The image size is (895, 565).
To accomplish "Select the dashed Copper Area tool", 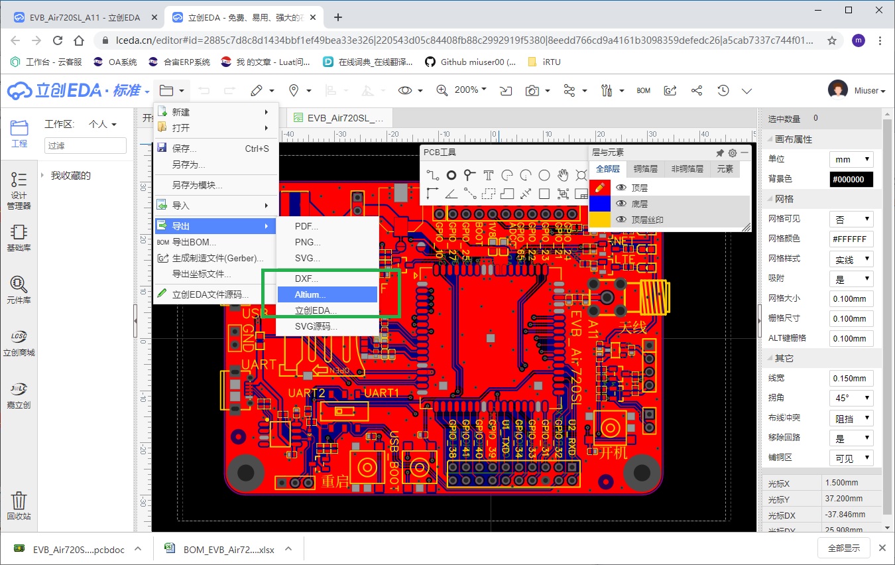I will point(489,194).
